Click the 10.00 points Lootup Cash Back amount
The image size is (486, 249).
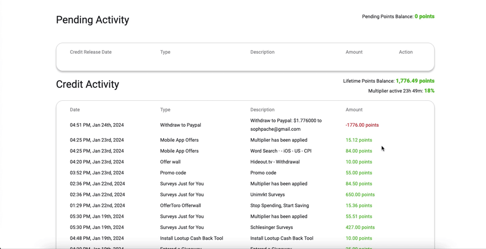359,238
